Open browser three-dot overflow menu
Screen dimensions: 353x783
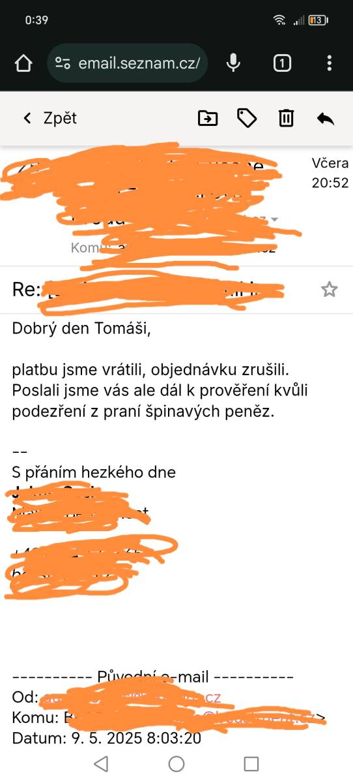tap(329, 63)
